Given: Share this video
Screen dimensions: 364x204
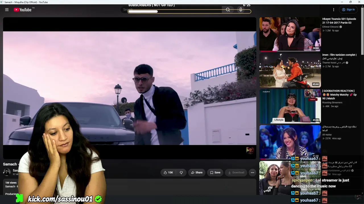Looking at the screenshot, I should pos(197,173).
